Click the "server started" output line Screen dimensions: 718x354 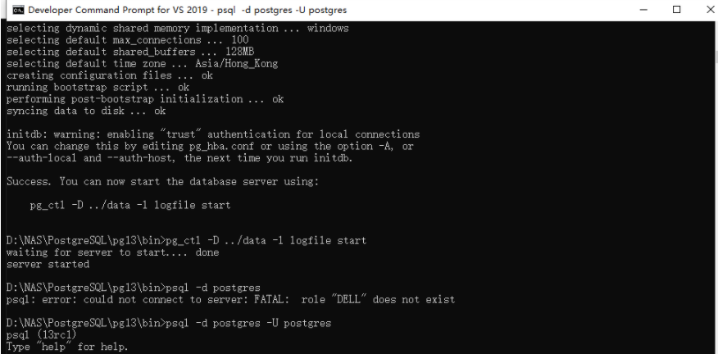pyautogui.click(x=48, y=264)
